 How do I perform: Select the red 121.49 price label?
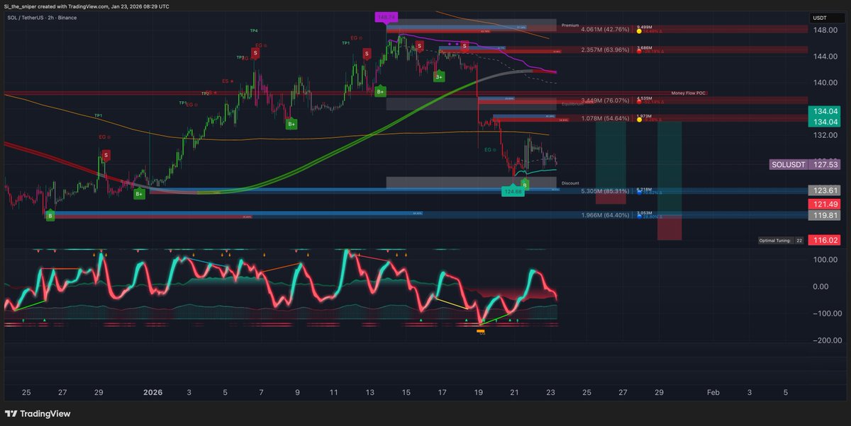point(825,203)
